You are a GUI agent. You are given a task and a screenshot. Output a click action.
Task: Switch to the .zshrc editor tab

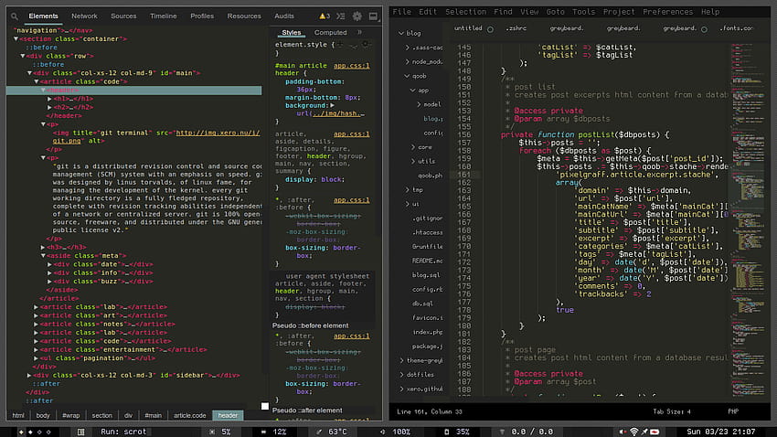516,28
